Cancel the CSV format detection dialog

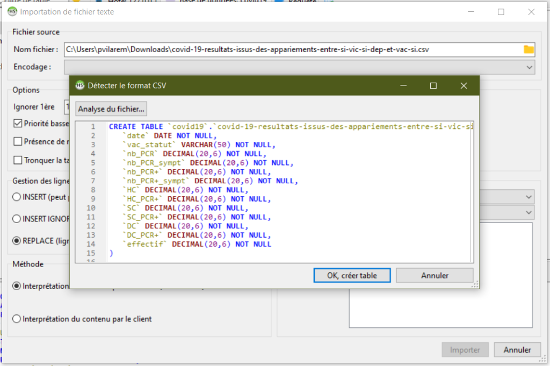(435, 276)
